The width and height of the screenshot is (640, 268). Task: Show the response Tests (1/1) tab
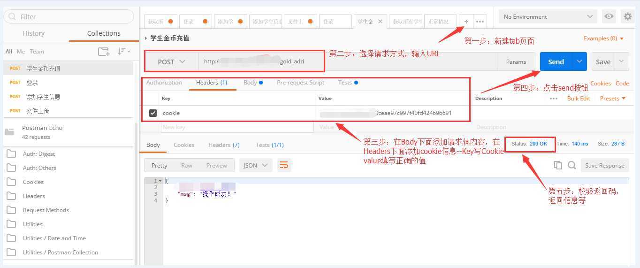[x=269, y=145]
